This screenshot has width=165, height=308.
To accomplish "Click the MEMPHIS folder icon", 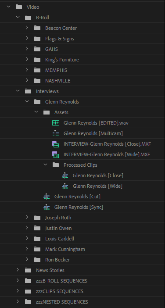I will [37, 70].
